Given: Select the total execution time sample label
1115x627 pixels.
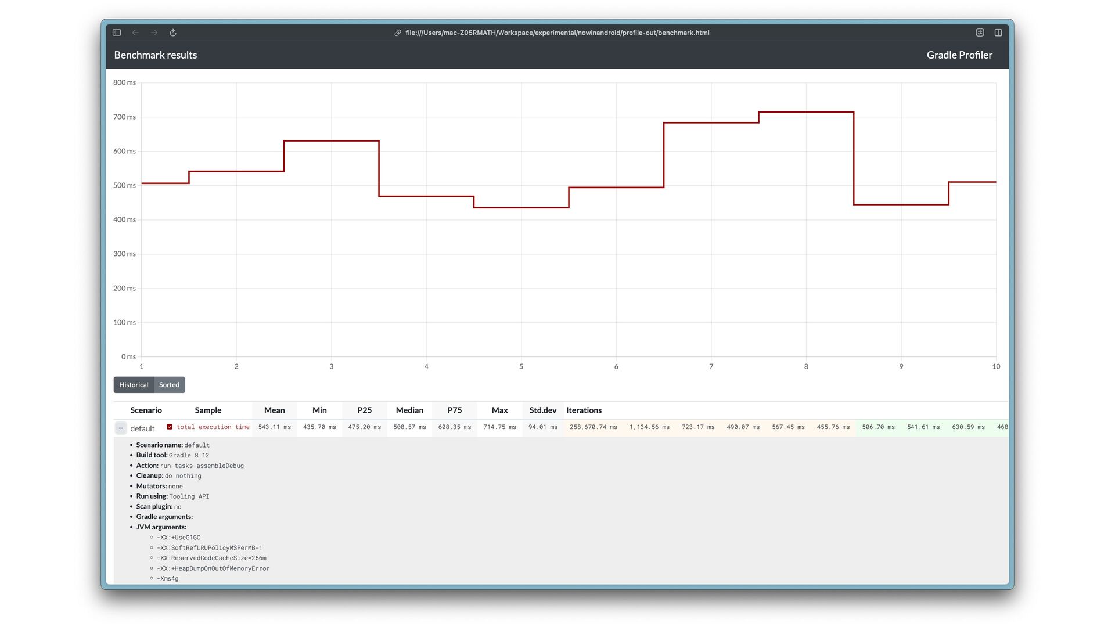Looking at the screenshot, I should point(213,427).
